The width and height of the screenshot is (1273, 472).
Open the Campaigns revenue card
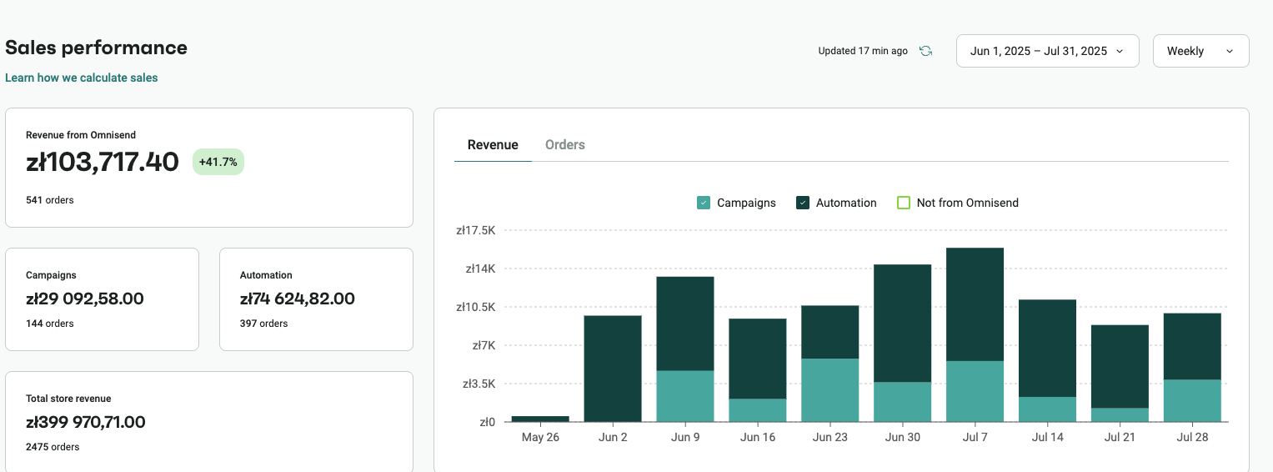(x=102, y=299)
